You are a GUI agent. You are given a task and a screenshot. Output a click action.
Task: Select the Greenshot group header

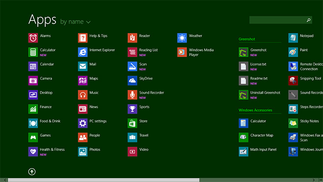tap(247, 39)
